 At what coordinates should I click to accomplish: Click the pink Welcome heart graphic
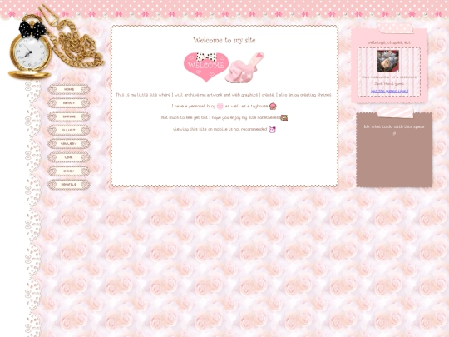click(206, 67)
